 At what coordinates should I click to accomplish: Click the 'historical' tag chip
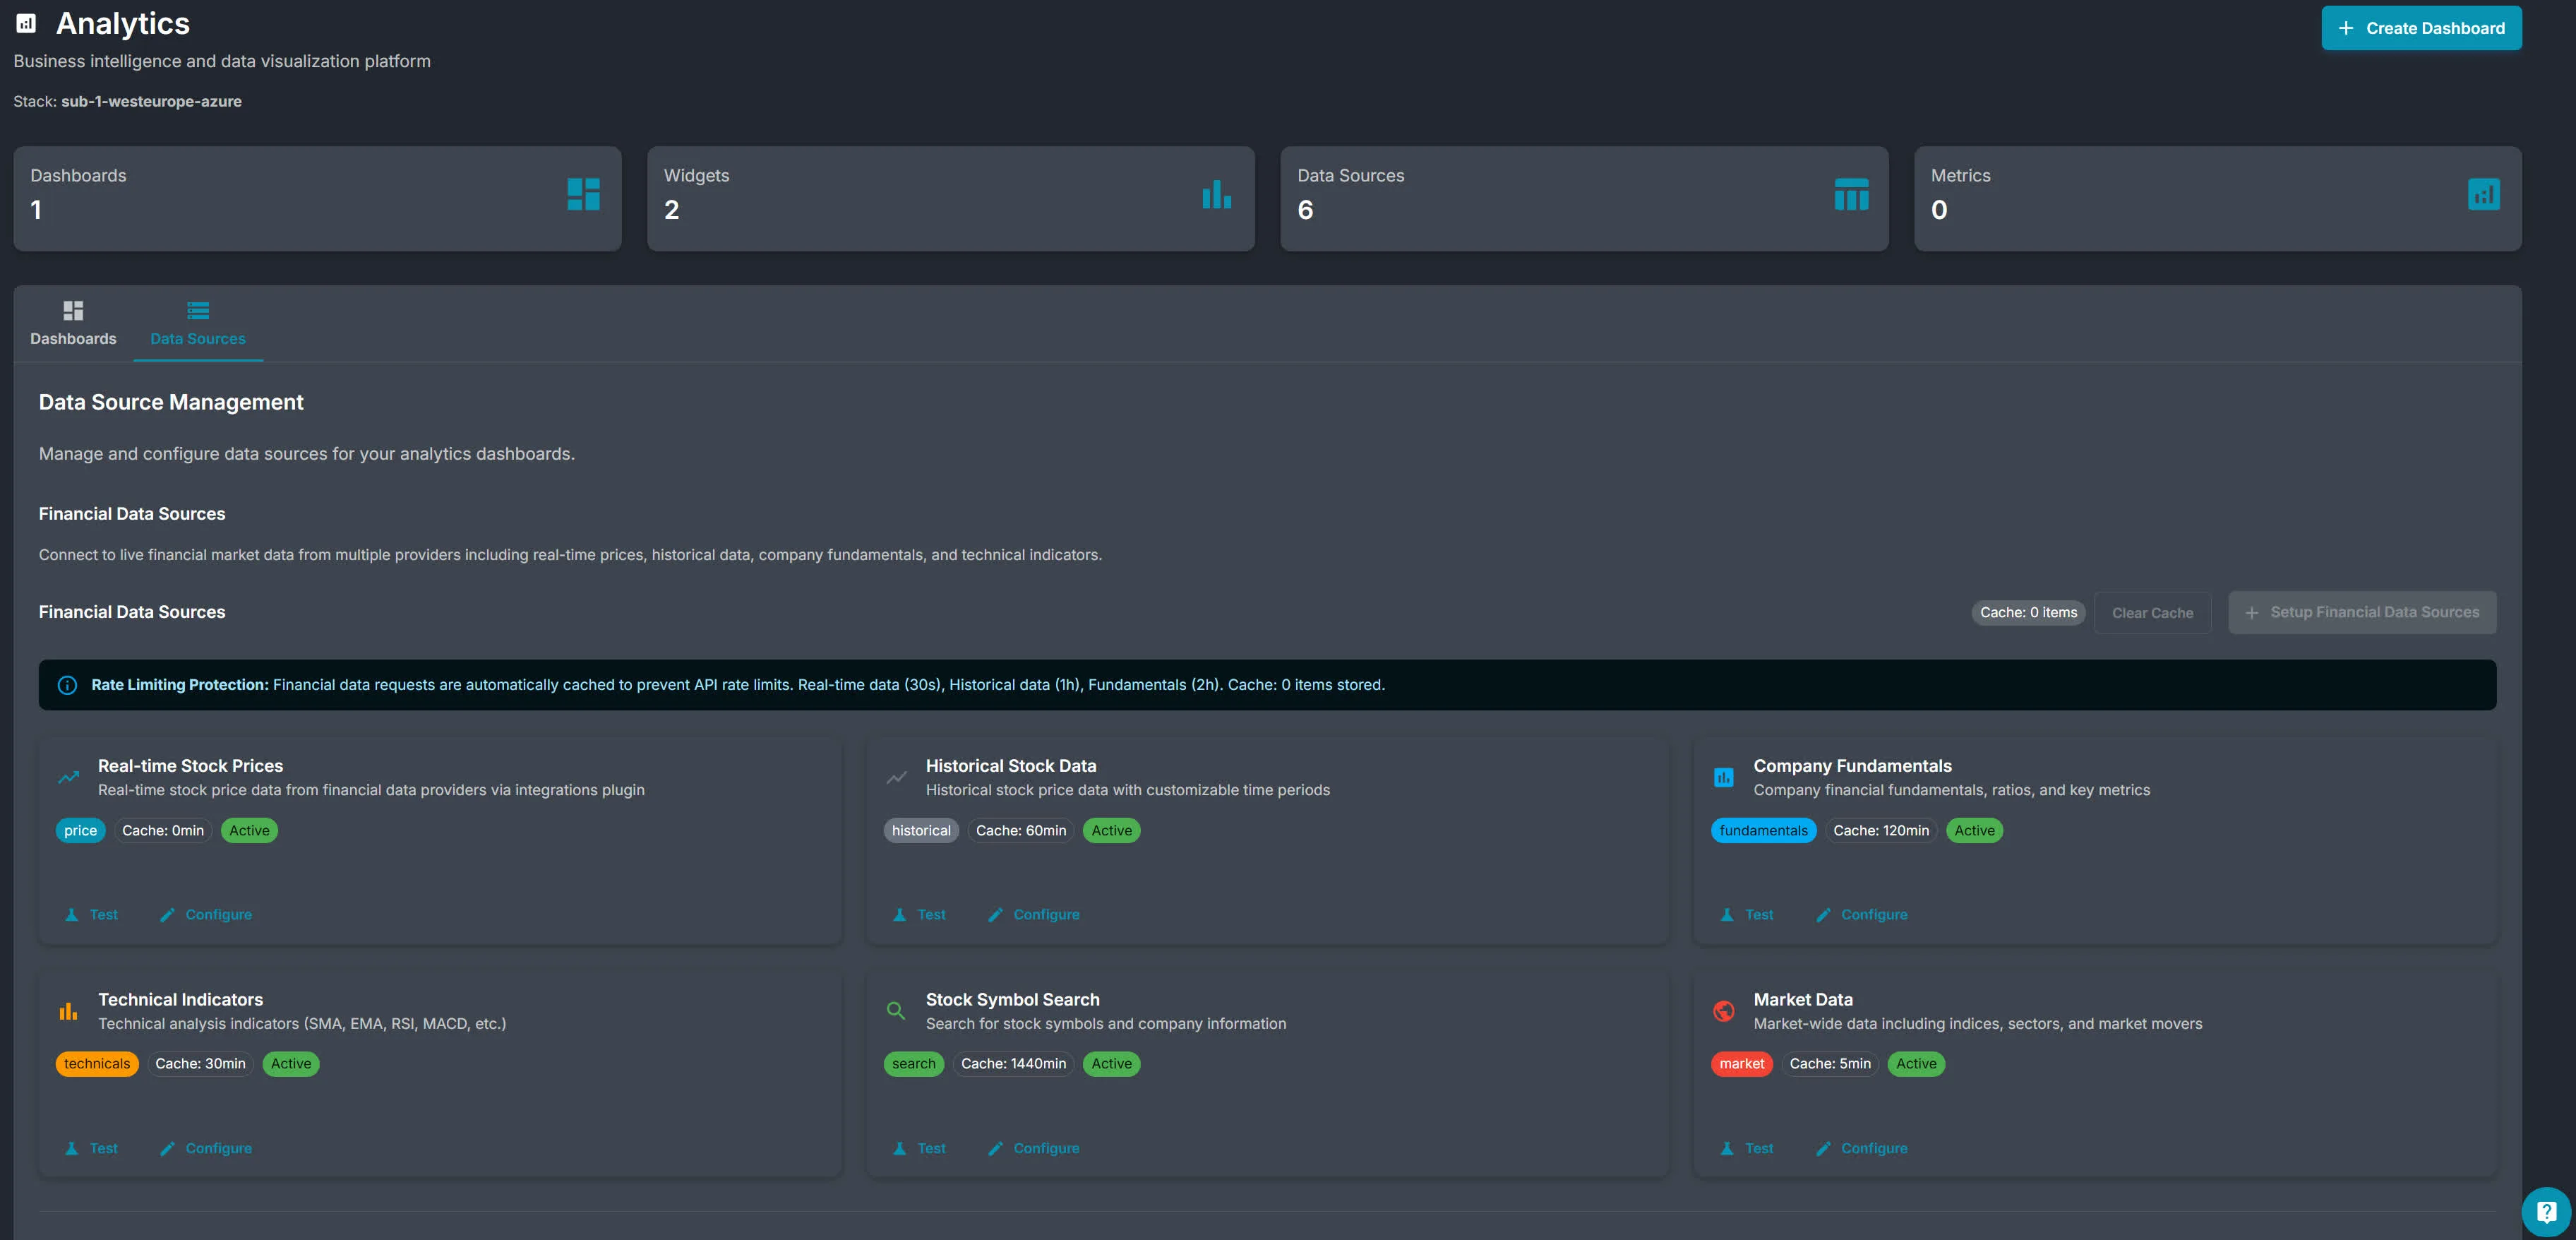tap(921, 831)
